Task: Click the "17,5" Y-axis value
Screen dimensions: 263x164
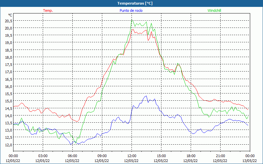Action: [x=9, y=65]
